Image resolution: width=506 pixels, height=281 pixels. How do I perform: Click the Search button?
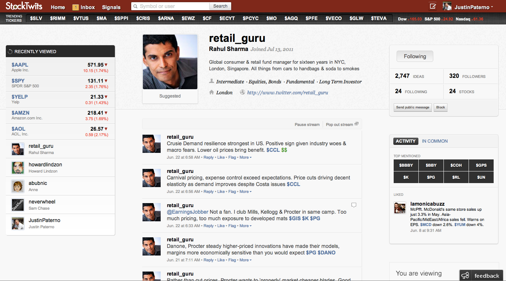coord(220,6)
